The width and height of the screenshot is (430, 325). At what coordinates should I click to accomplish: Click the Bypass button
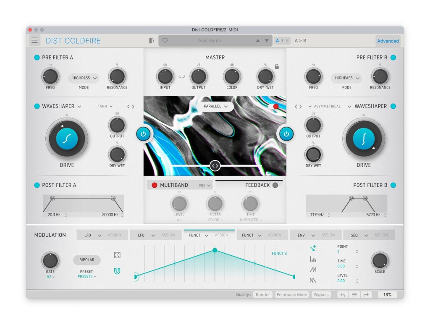(x=321, y=295)
